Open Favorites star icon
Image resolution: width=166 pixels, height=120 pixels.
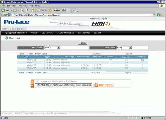coord(50,10)
